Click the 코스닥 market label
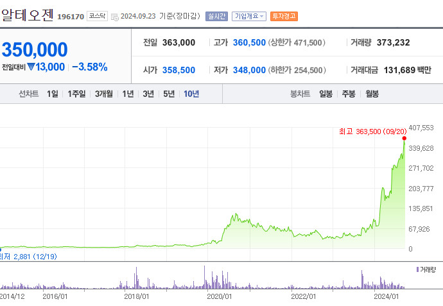The width and height of the screenshot is (443, 306). click(97, 16)
